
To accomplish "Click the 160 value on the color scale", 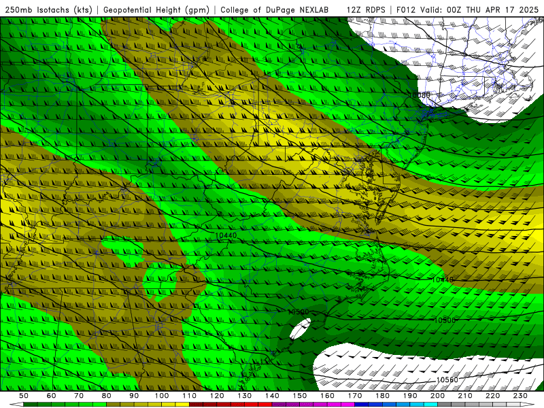I will tap(327, 396).
